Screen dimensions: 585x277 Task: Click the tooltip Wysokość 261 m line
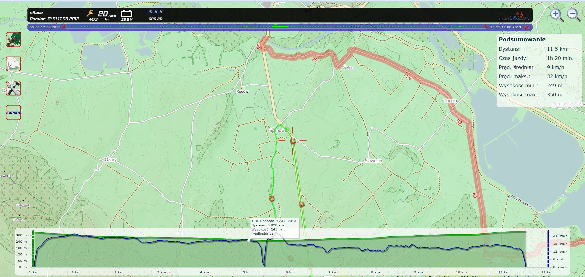click(266, 229)
